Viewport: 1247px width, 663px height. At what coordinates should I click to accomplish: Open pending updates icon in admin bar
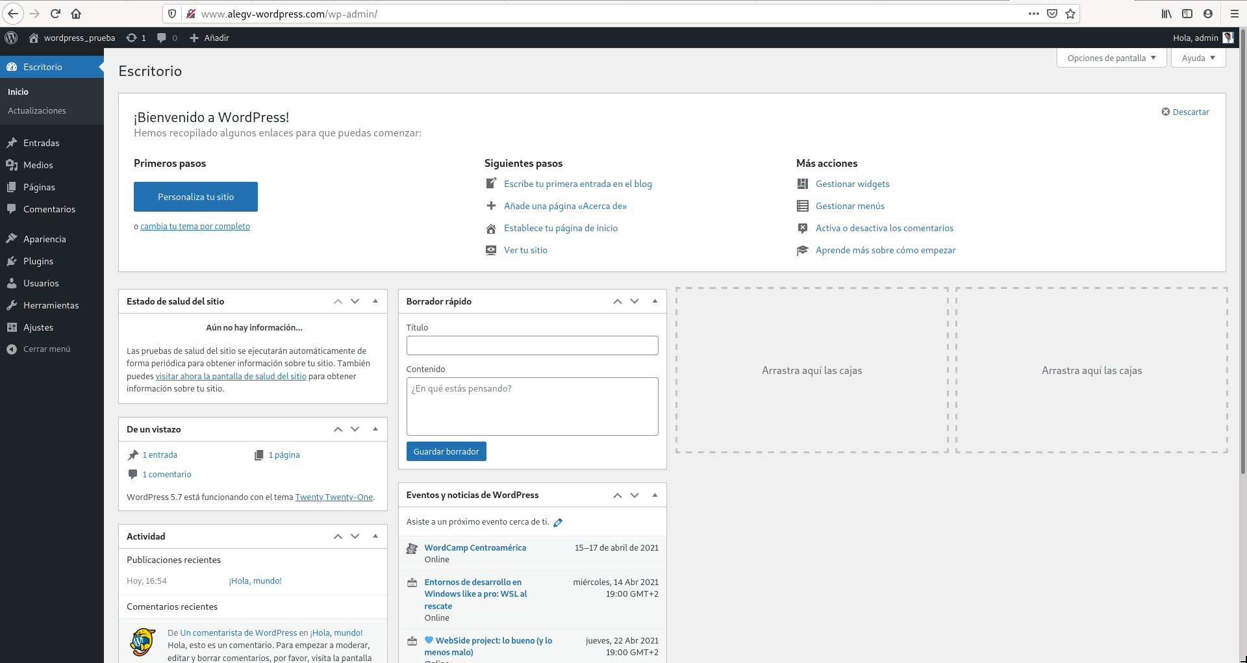[x=131, y=38]
